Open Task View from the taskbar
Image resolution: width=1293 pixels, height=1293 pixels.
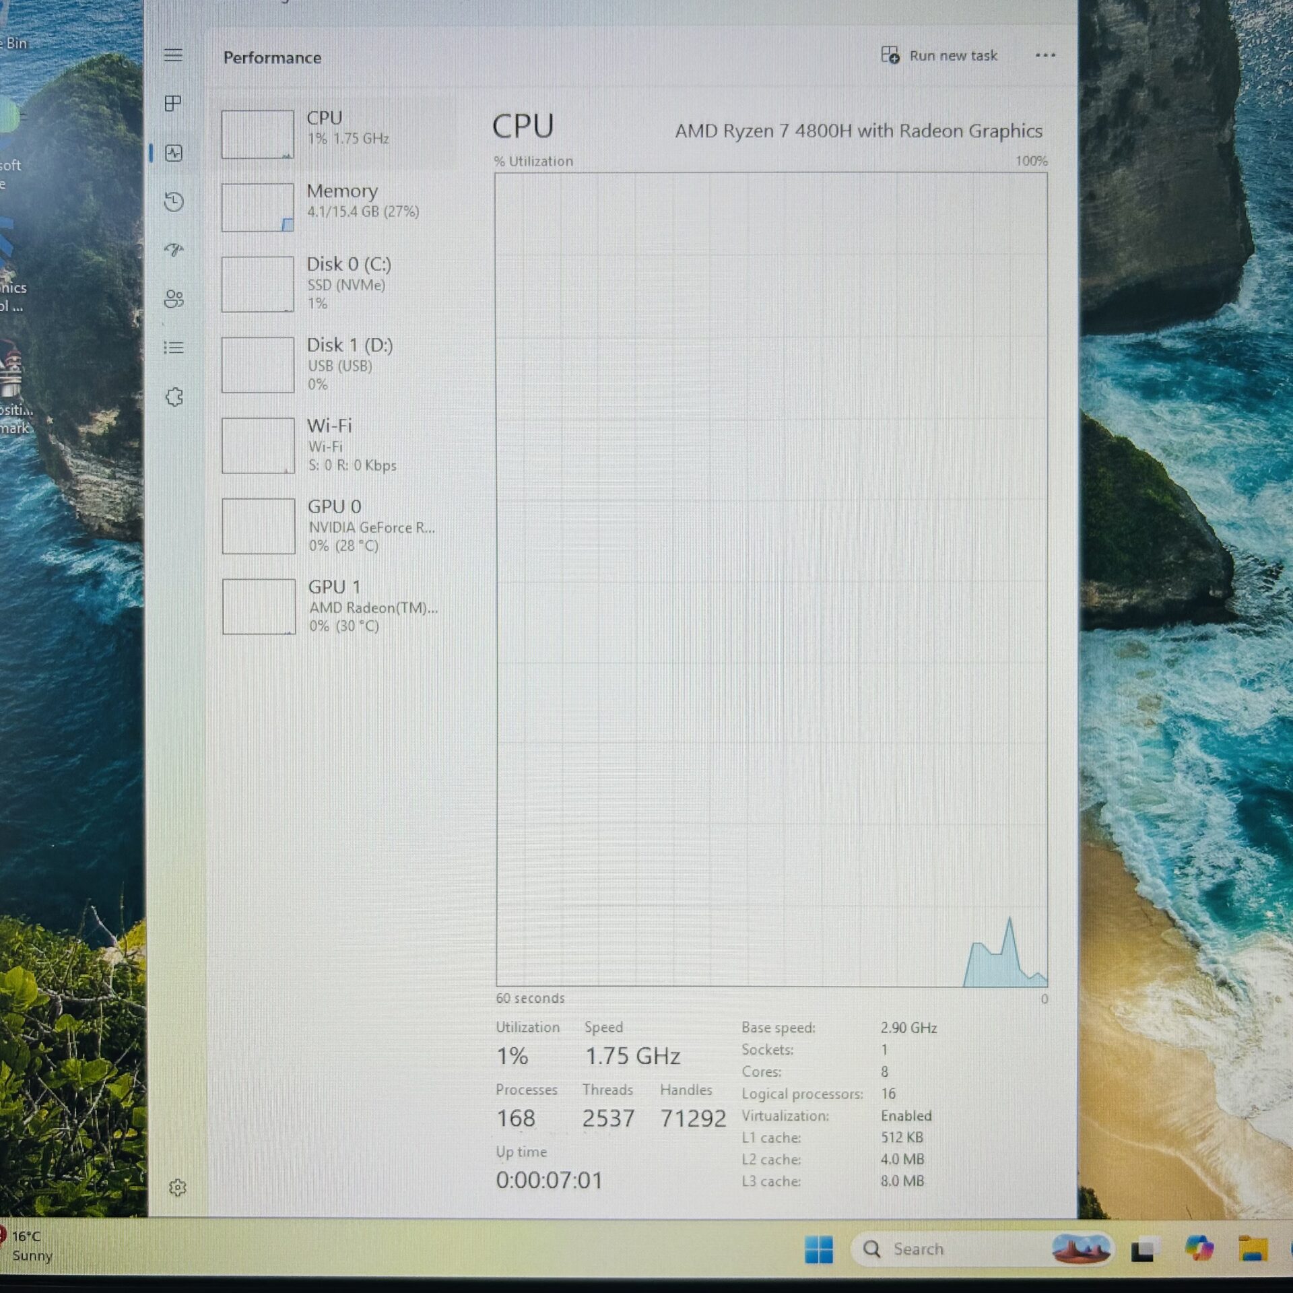tap(1145, 1250)
